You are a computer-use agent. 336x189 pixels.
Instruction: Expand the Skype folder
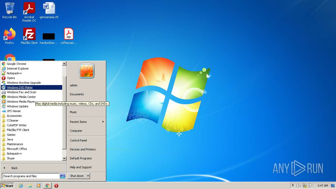31,158
